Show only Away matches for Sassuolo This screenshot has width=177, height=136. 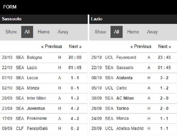coord(63,32)
